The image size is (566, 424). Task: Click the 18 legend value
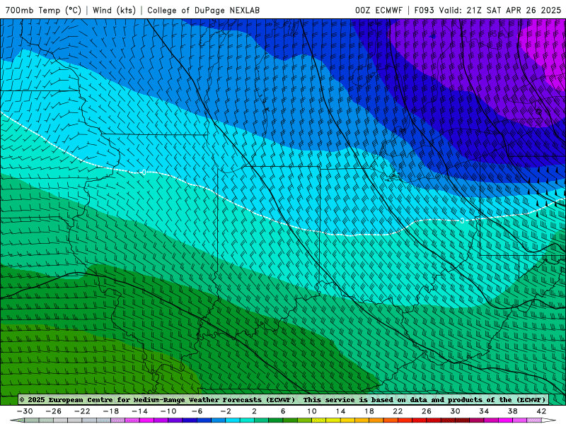[x=369, y=411]
